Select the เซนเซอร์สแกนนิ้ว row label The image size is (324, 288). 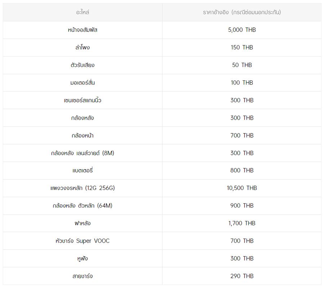(x=82, y=101)
